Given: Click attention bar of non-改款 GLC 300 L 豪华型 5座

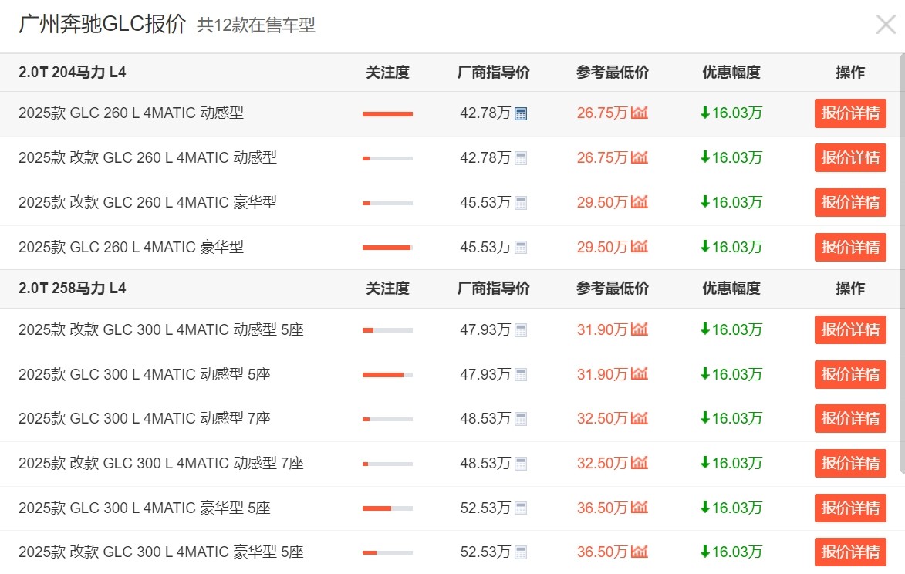Looking at the screenshot, I should [x=387, y=508].
